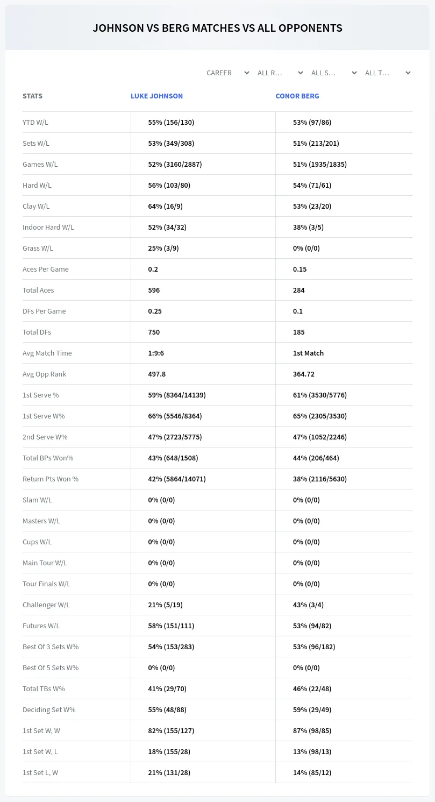Select the YTD W/L row label

point(35,122)
